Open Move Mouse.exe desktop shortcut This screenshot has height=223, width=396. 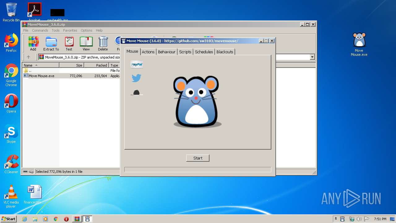(x=359, y=44)
